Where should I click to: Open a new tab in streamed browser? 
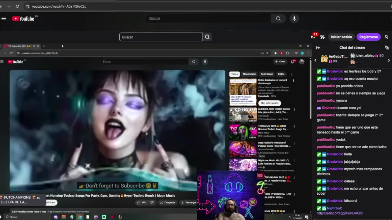click(x=44, y=46)
